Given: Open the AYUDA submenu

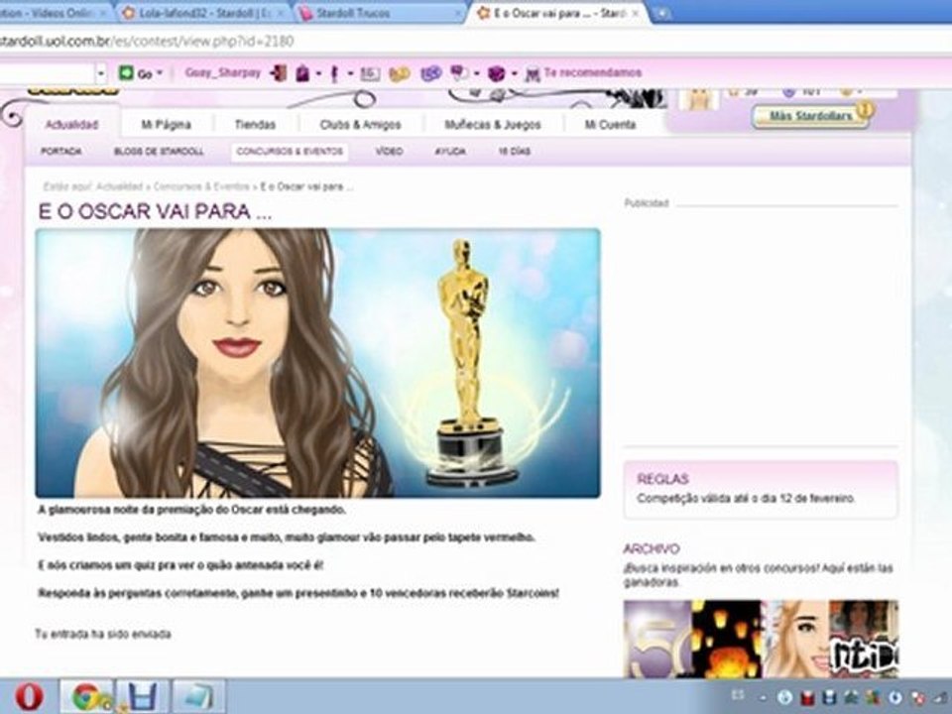Looking at the screenshot, I should (x=450, y=151).
